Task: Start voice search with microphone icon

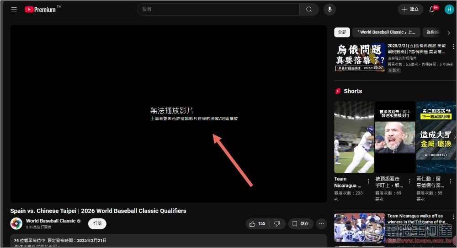Action: [x=329, y=10]
